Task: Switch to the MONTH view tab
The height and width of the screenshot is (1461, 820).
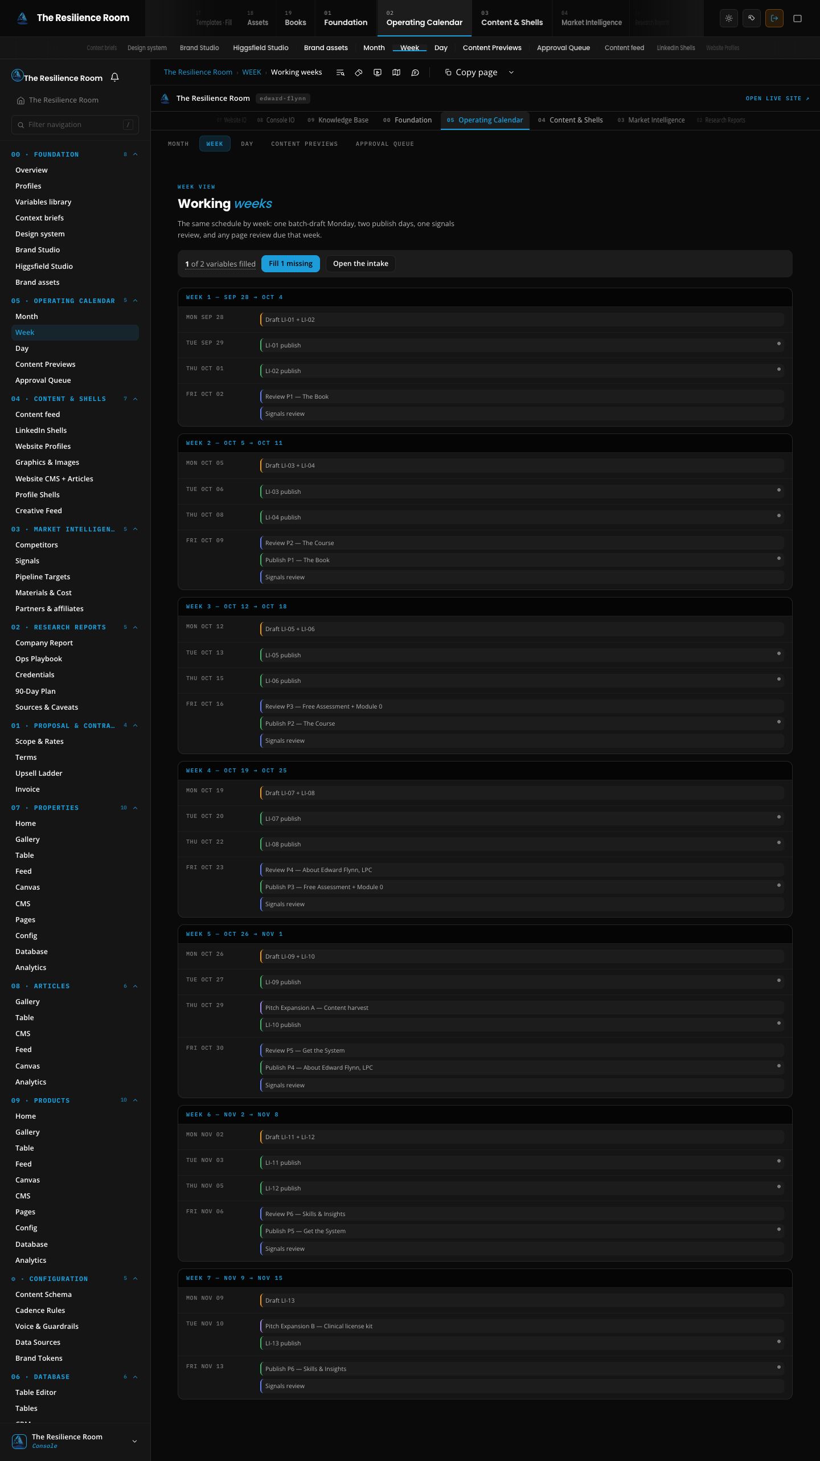Action: tap(178, 144)
